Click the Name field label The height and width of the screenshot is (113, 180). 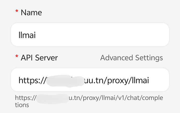pos(31,12)
